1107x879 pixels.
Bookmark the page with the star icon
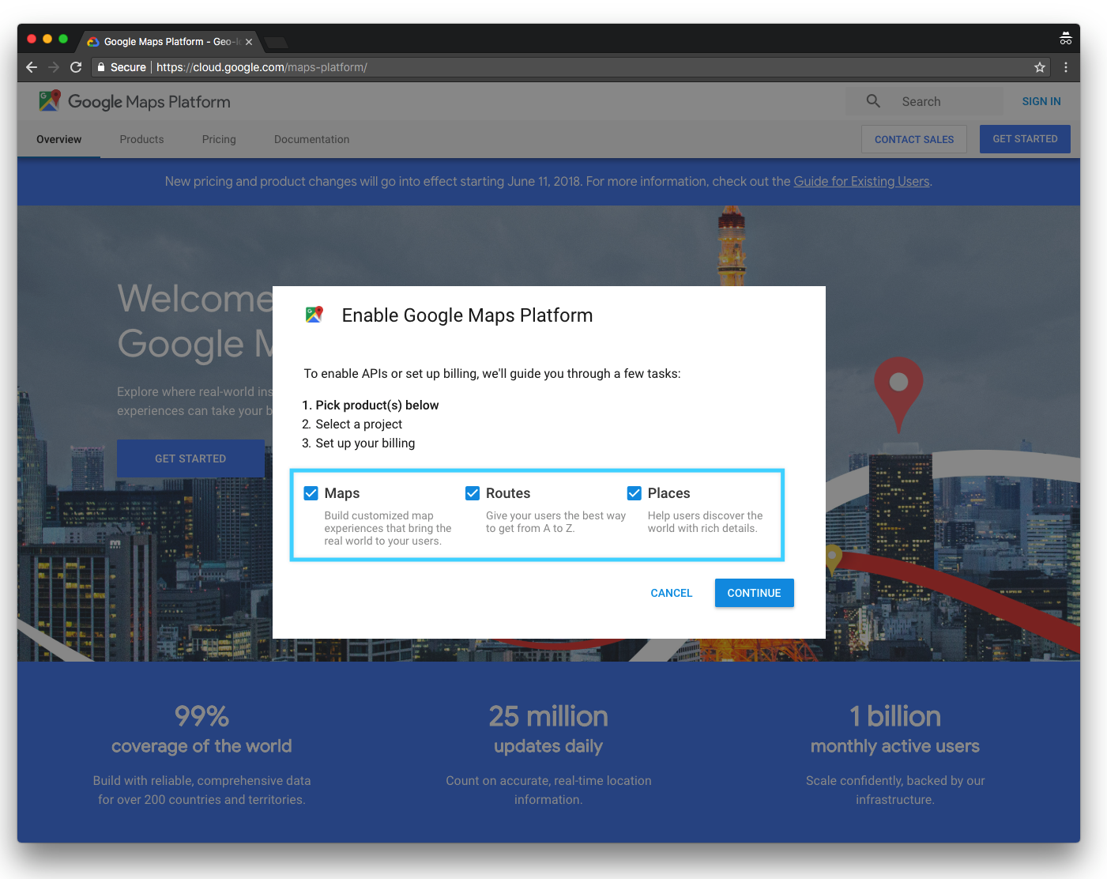click(x=1040, y=67)
